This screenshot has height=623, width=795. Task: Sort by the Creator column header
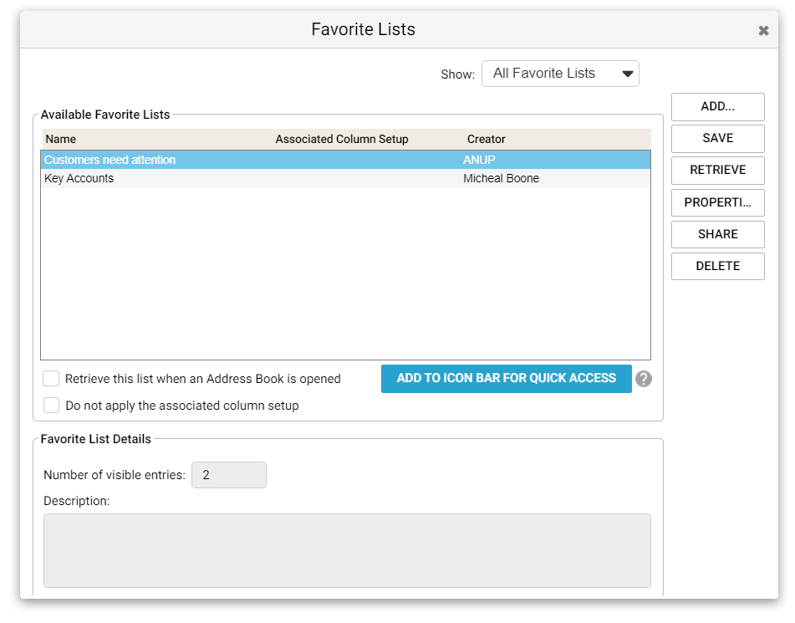[x=487, y=139]
